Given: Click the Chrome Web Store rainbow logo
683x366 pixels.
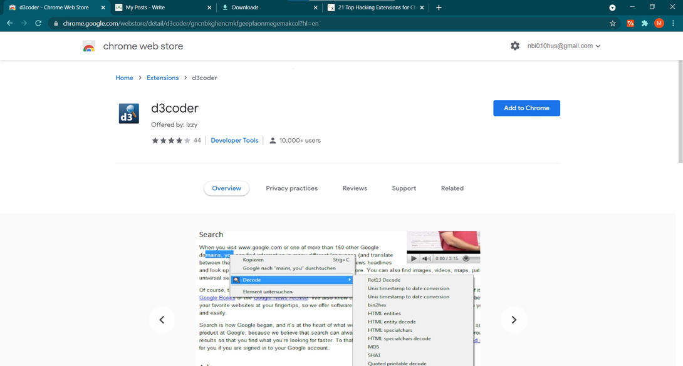Looking at the screenshot, I should [89, 46].
